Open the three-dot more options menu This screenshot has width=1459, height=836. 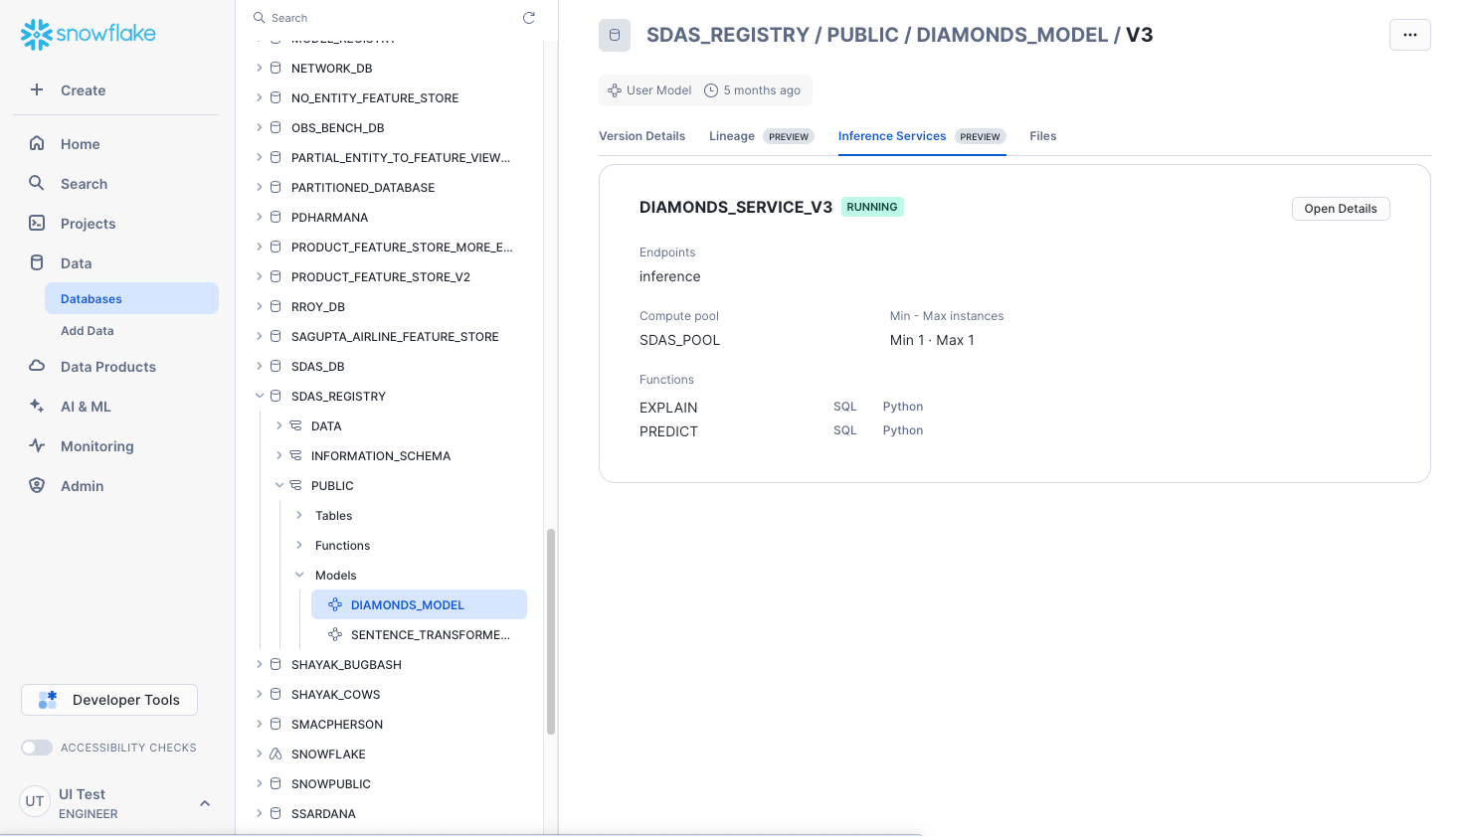pyautogui.click(x=1409, y=35)
